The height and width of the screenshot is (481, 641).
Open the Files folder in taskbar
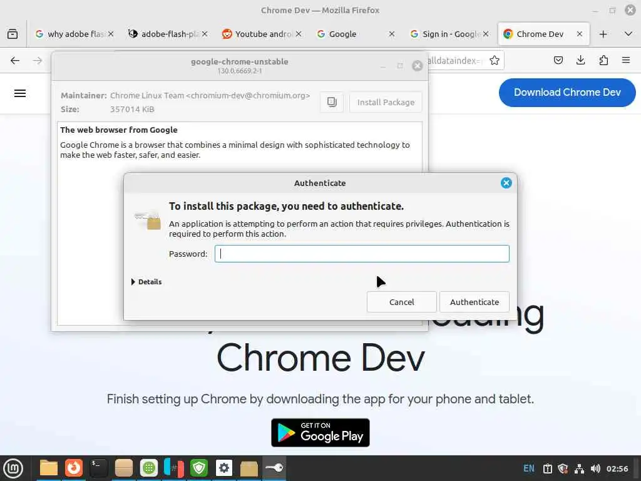(49, 468)
